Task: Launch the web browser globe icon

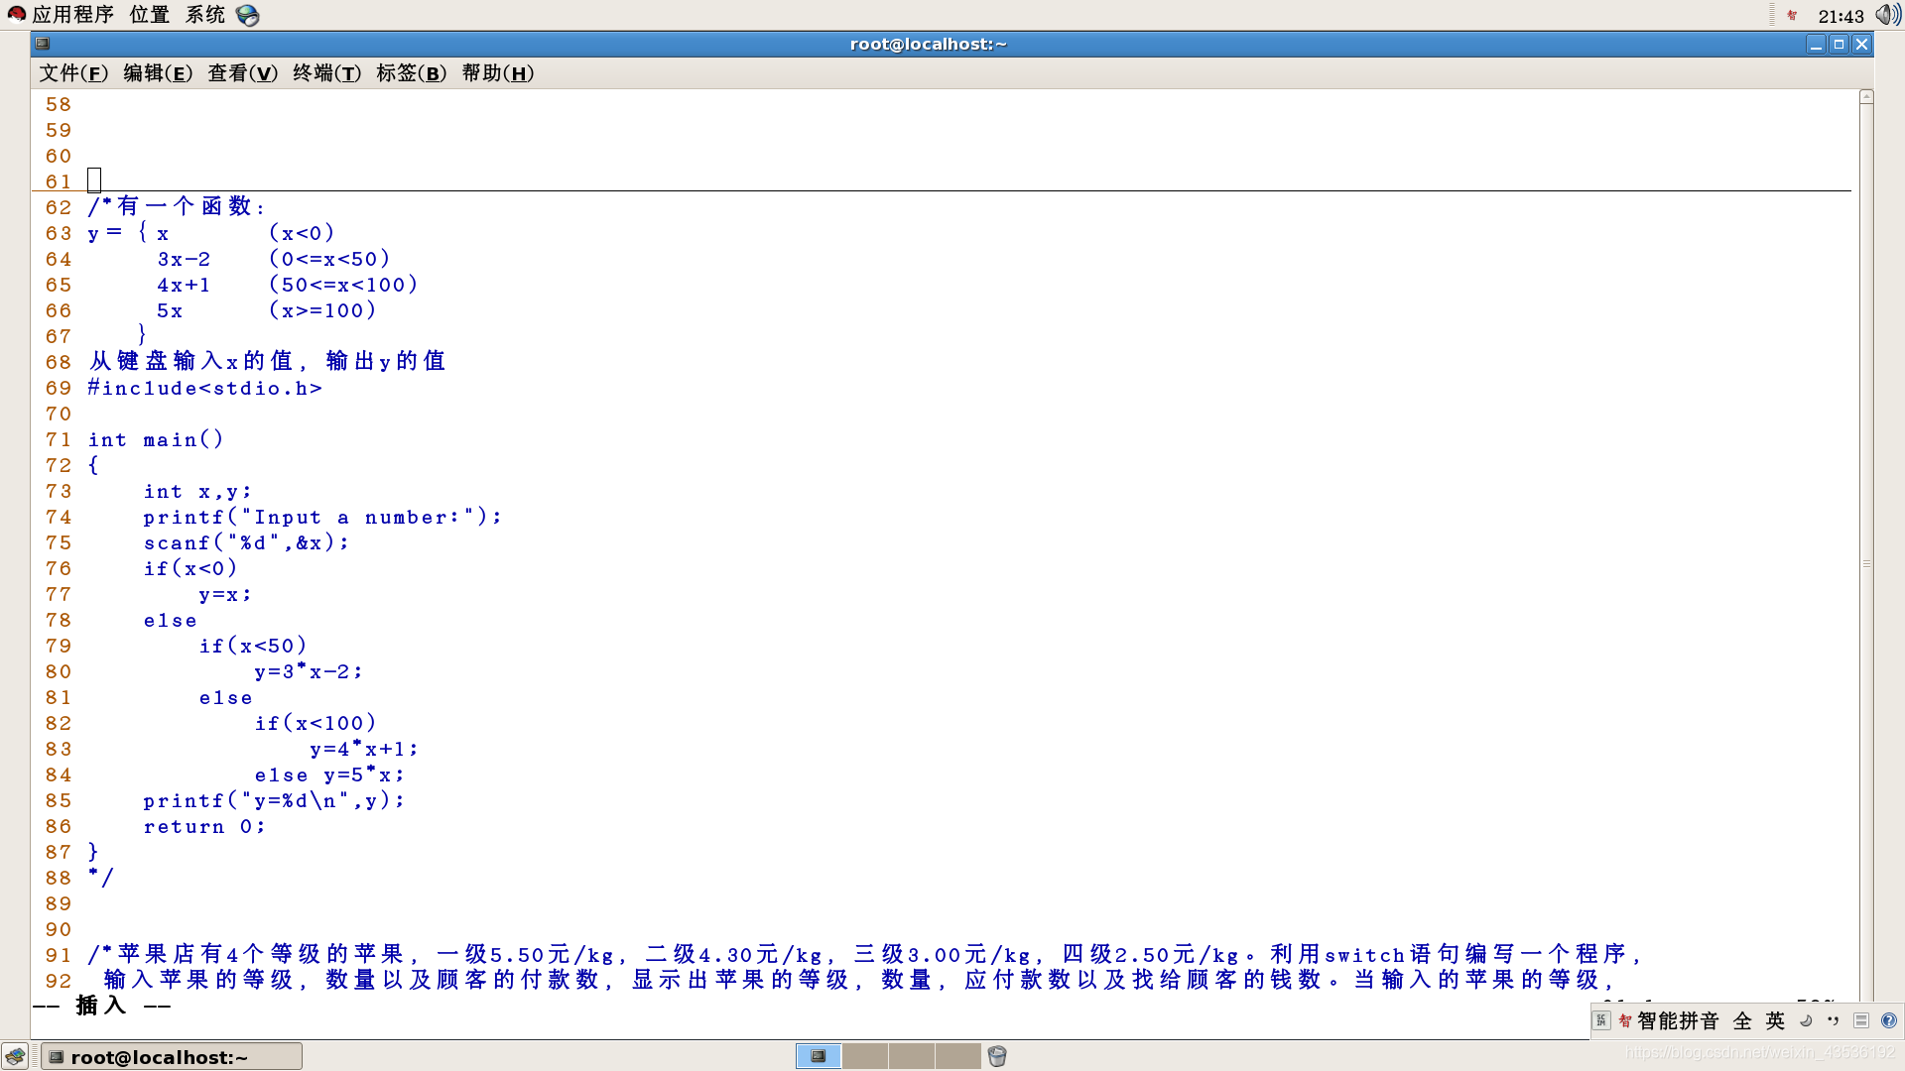Action: (x=248, y=16)
